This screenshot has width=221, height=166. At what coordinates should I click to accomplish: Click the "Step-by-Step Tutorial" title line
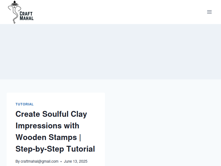tap(55, 149)
